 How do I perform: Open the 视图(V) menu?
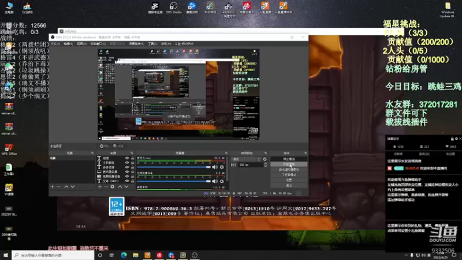(81, 44)
